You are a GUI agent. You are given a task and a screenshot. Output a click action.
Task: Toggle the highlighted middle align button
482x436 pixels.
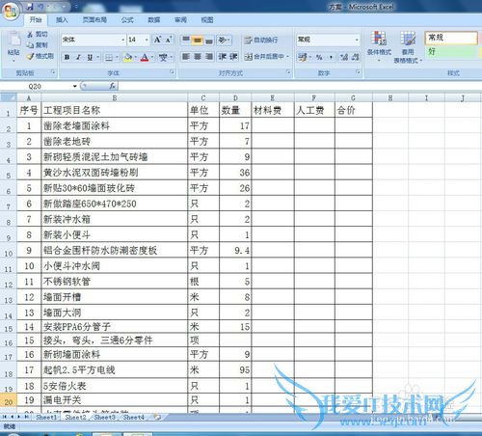coord(198,41)
